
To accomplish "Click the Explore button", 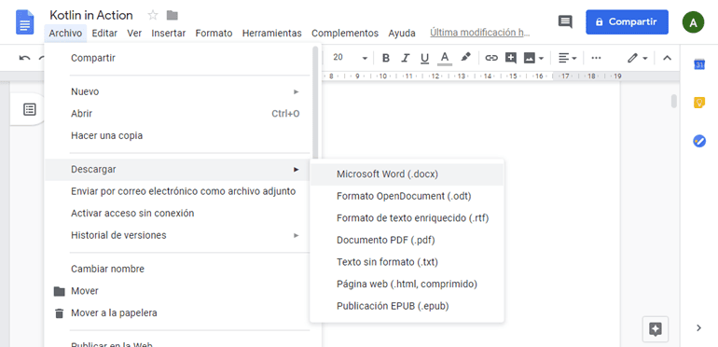I will coord(656,329).
